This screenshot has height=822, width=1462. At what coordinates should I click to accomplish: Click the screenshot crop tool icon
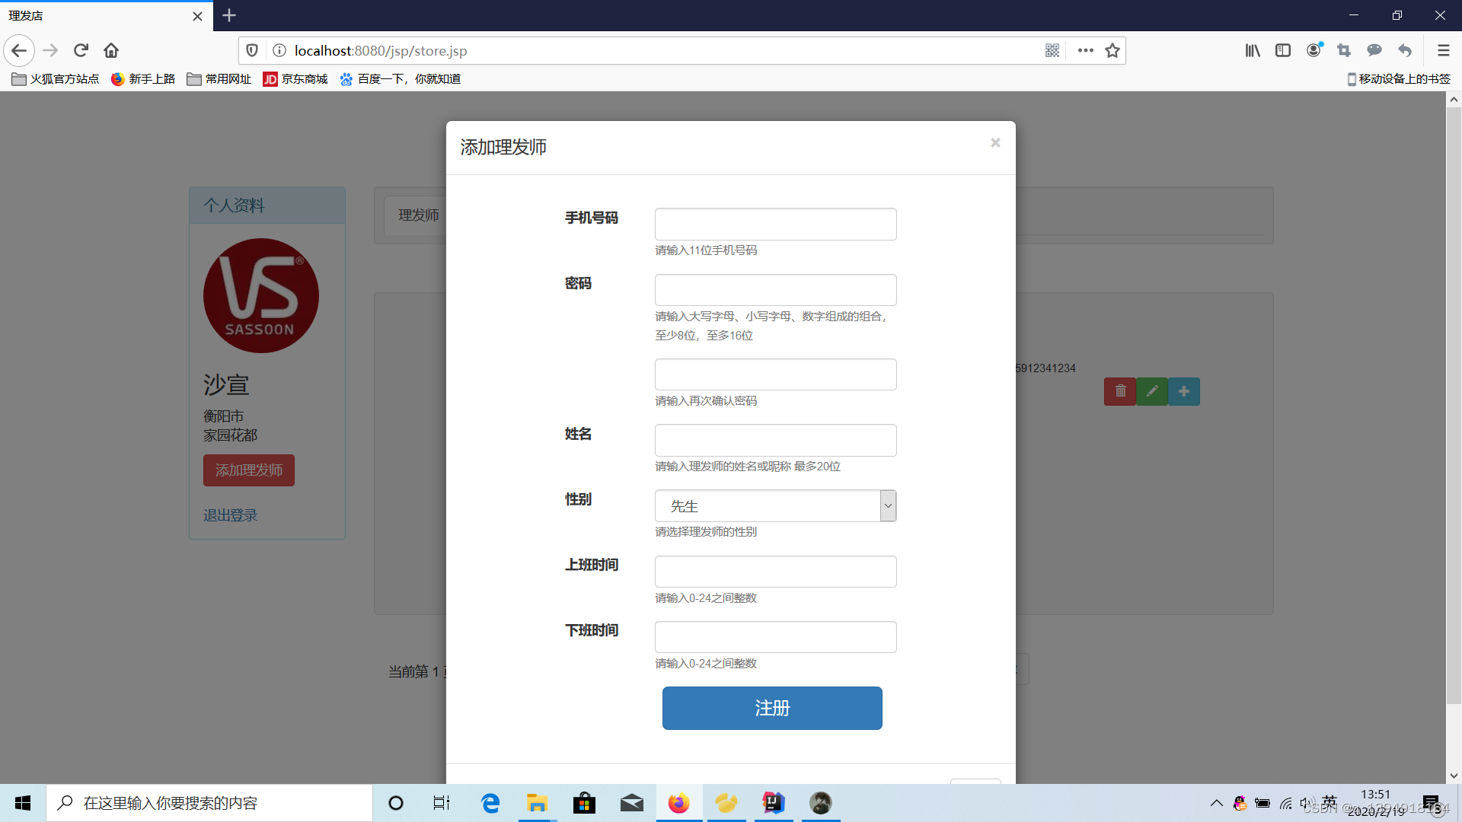(x=1344, y=50)
